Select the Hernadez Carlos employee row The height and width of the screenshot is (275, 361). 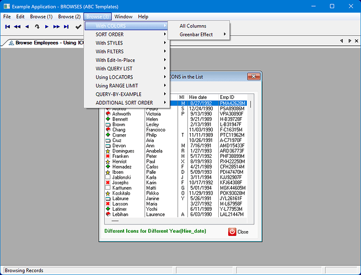[x=176, y=167]
